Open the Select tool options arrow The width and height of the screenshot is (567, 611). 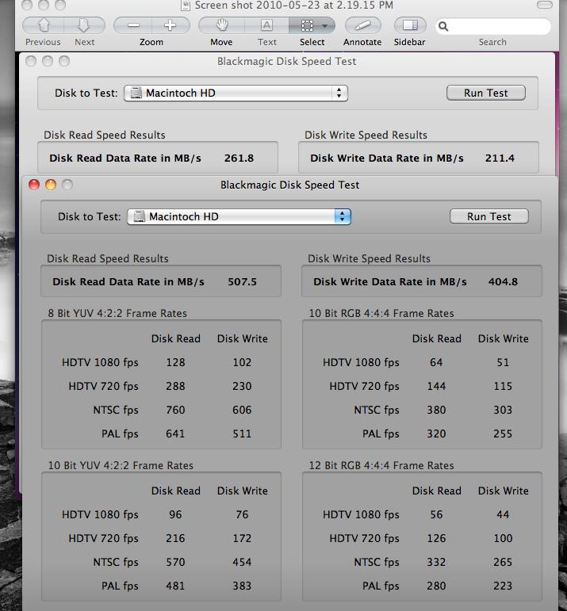(x=325, y=26)
